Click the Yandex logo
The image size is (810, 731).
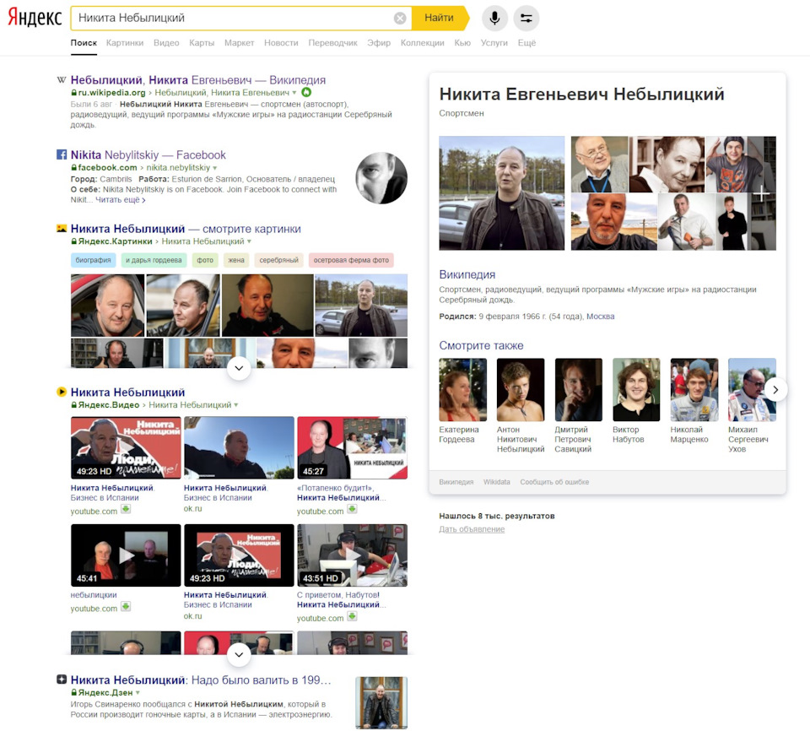(34, 18)
